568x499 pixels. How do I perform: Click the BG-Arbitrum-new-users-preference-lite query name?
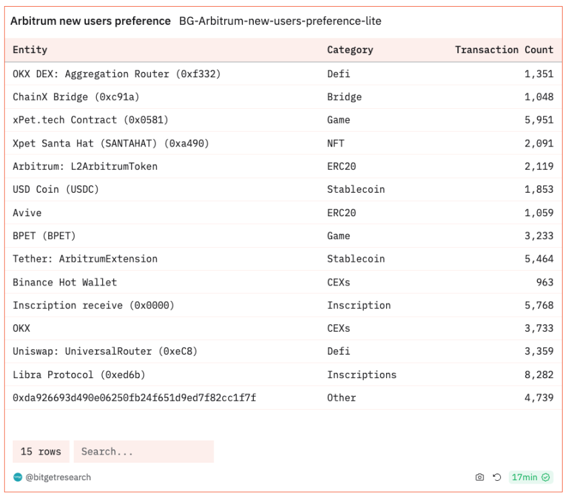pos(280,21)
